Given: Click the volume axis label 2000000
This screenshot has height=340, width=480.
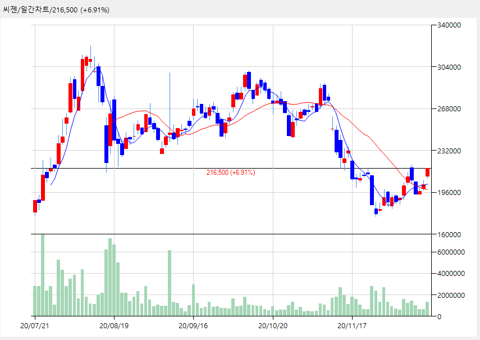Looking at the screenshot, I should pos(451,295).
